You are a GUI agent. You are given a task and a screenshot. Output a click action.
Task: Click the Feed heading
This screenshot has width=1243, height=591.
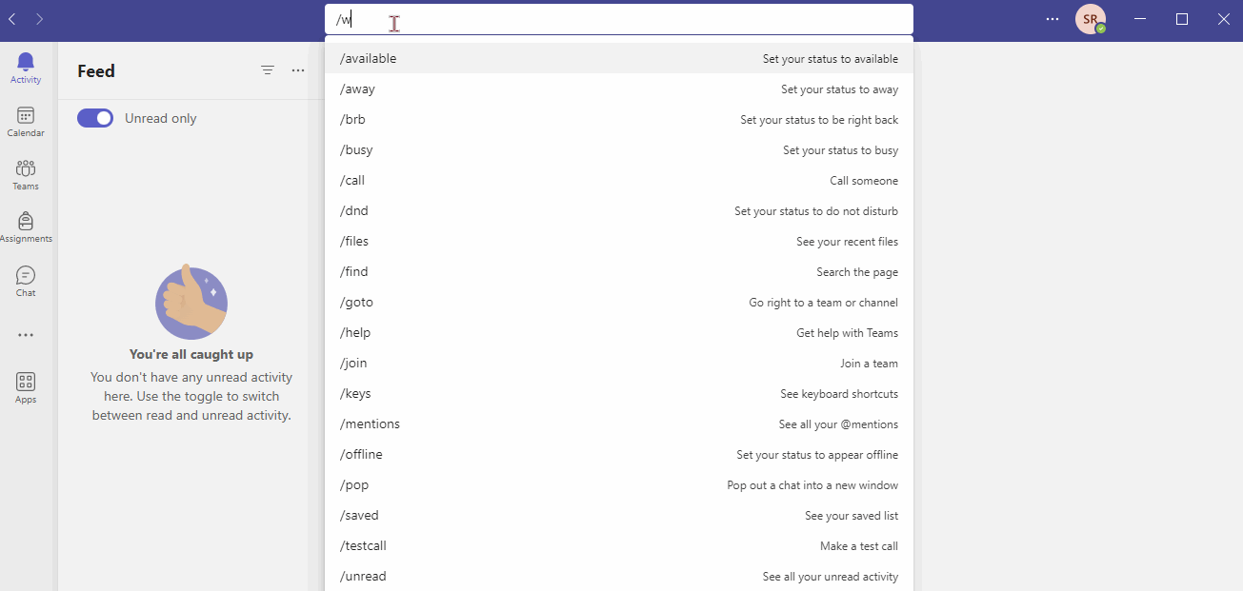96,71
